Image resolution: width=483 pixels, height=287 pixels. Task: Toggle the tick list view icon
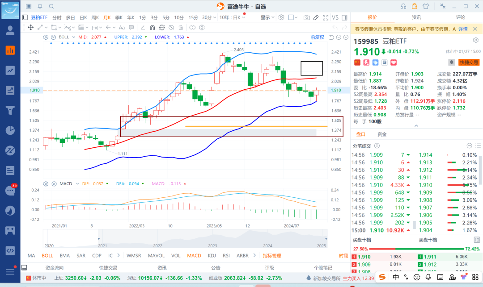pyautogui.click(x=478, y=146)
